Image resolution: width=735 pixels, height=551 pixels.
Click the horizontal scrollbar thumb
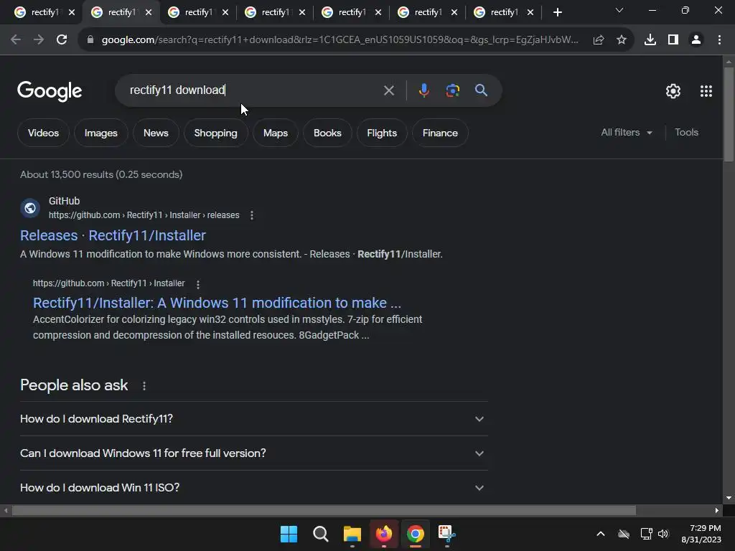(324, 510)
